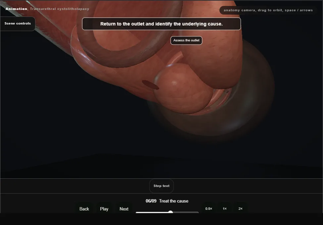
Task: Click the Assess the outlet label
Action: (x=186, y=40)
